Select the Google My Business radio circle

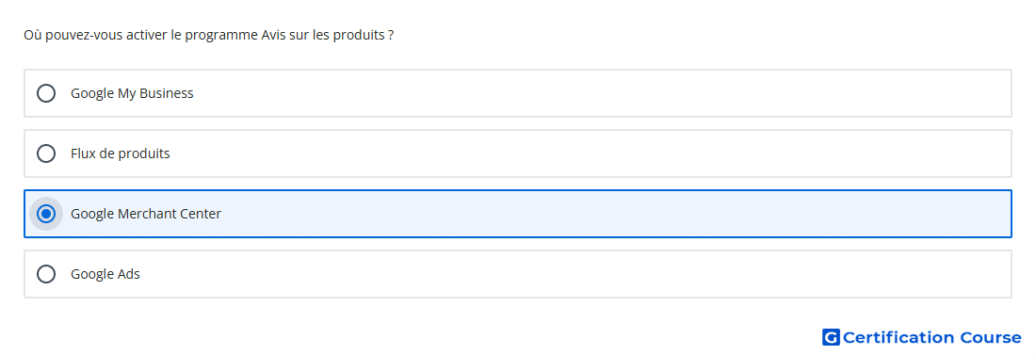pyautogui.click(x=46, y=93)
